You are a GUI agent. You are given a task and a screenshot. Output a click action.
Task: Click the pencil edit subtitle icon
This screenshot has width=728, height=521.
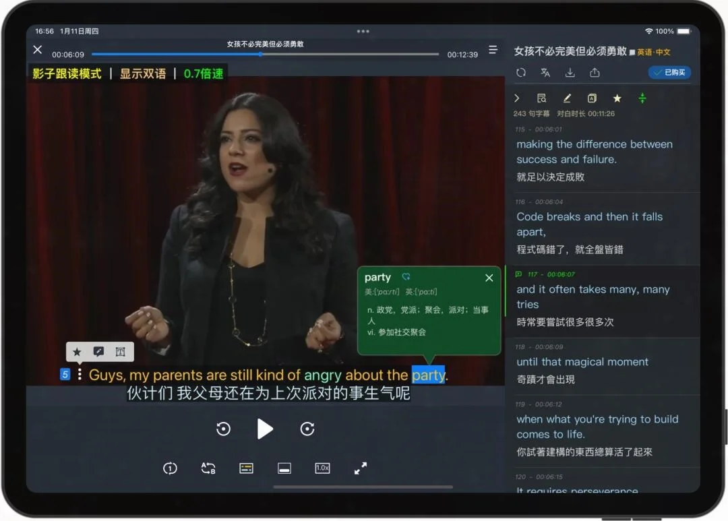click(x=567, y=98)
